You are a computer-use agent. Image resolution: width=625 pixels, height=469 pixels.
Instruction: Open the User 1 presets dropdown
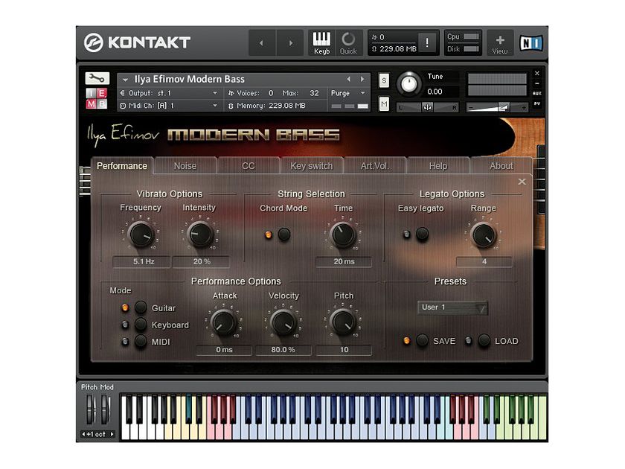coord(452,307)
